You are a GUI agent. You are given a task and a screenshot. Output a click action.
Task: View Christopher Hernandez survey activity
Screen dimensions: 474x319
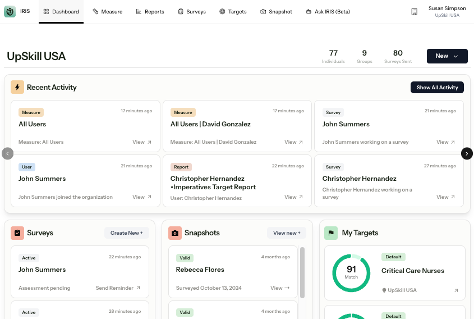coord(445,197)
